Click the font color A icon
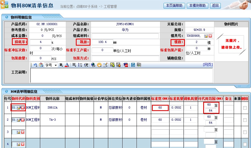The width and height of the screenshot is (251, 148). (67, 65)
